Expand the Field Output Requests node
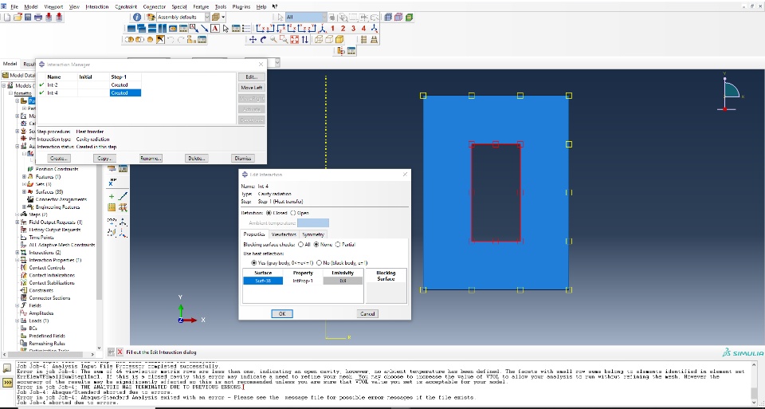Screen dimensions: 765x409 18,222
